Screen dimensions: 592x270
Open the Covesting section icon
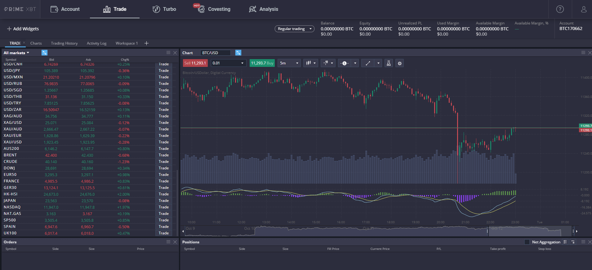[201, 9]
